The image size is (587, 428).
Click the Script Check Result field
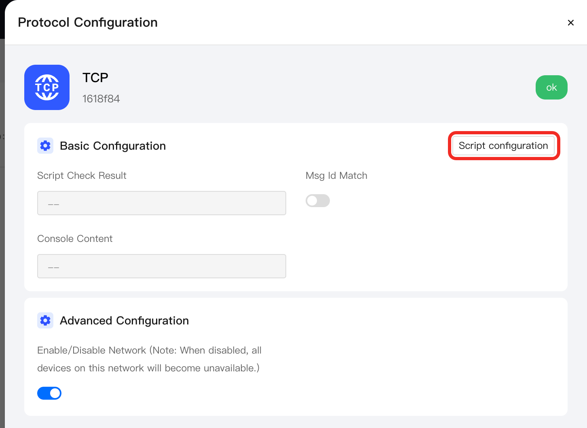tap(162, 203)
